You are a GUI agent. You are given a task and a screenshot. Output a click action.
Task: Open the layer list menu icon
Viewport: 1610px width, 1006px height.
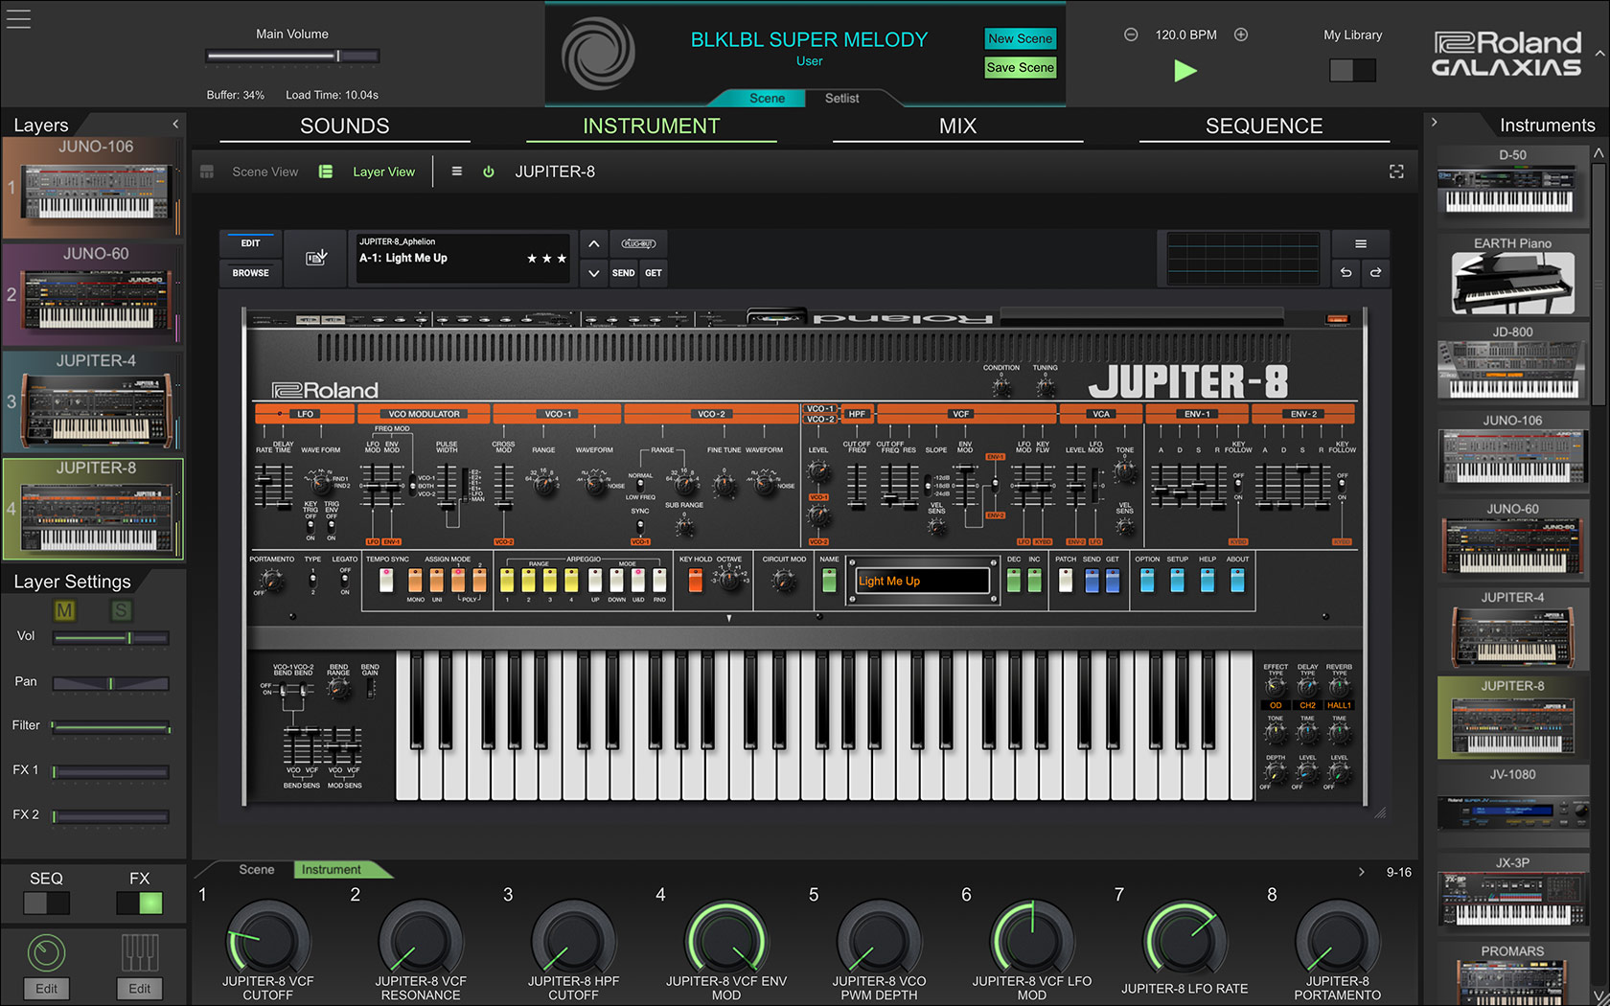coord(457,171)
